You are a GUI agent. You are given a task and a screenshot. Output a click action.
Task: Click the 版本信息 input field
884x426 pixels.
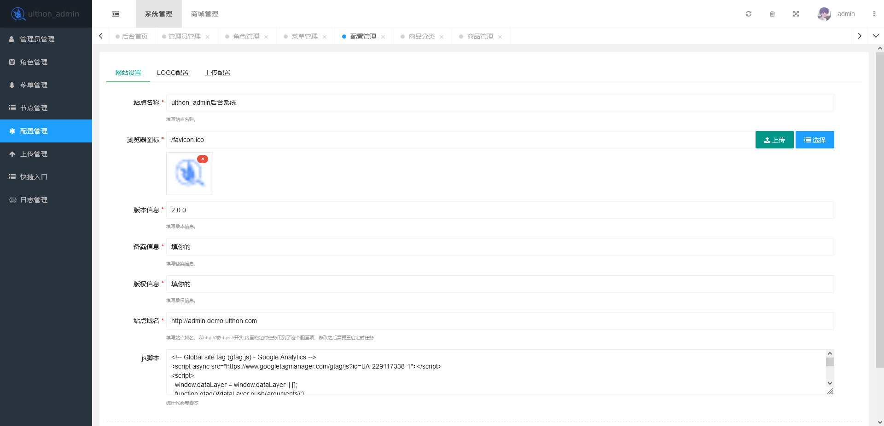[500, 210]
